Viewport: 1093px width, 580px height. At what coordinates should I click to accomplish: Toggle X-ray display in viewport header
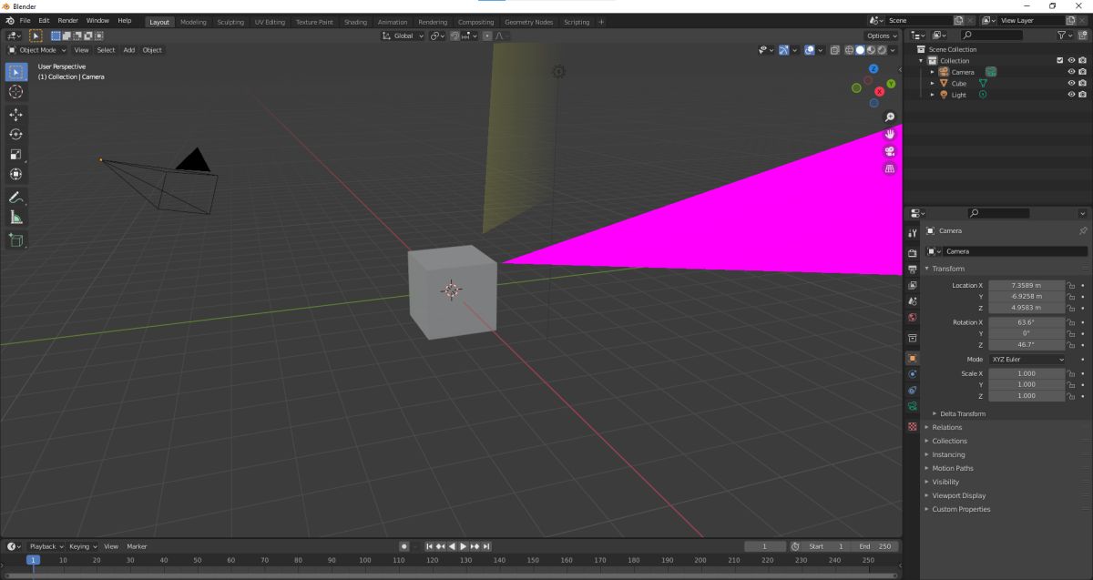click(x=835, y=50)
